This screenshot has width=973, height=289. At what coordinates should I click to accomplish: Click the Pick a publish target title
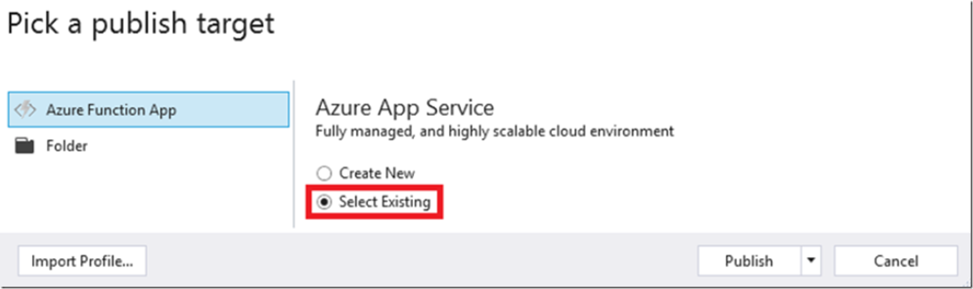coord(141,24)
